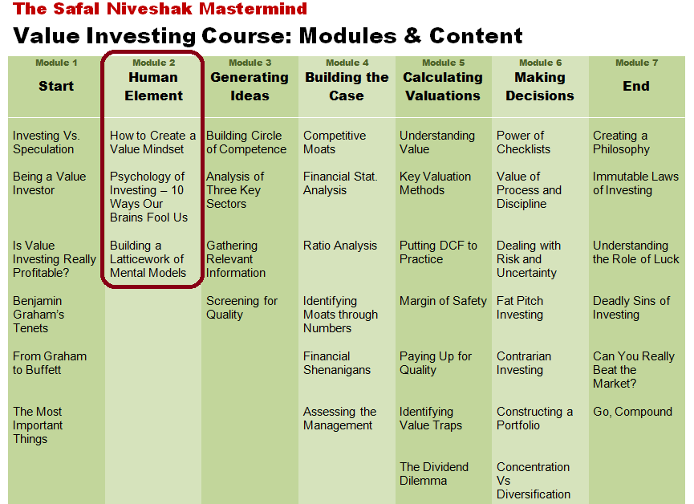694x504 pixels.
Task: Select Deadly Sins of Investing topic
Action: [x=631, y=307]
